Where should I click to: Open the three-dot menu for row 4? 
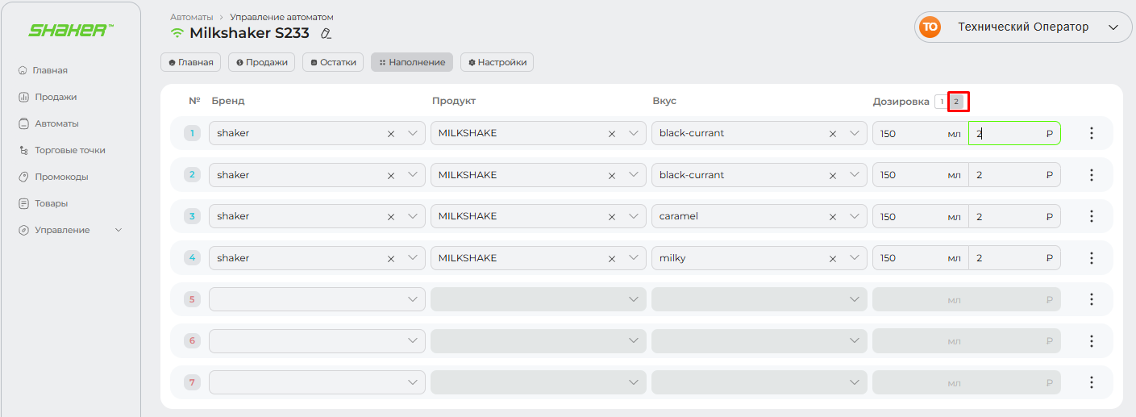click(x=1091, y=258)
